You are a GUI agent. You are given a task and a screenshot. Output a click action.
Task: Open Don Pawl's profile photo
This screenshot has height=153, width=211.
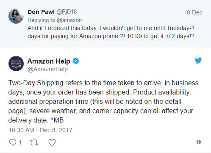point(16,16)
